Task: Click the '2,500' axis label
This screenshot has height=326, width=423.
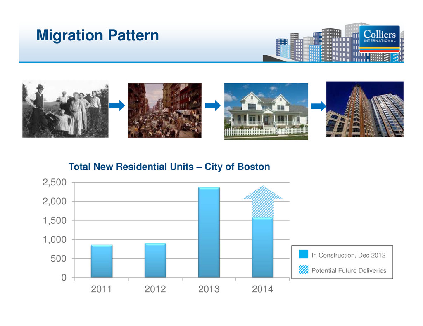Action: 55,182
